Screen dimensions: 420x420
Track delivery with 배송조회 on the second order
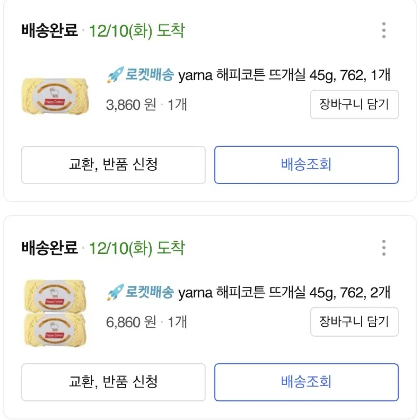[x=307, y=382]
